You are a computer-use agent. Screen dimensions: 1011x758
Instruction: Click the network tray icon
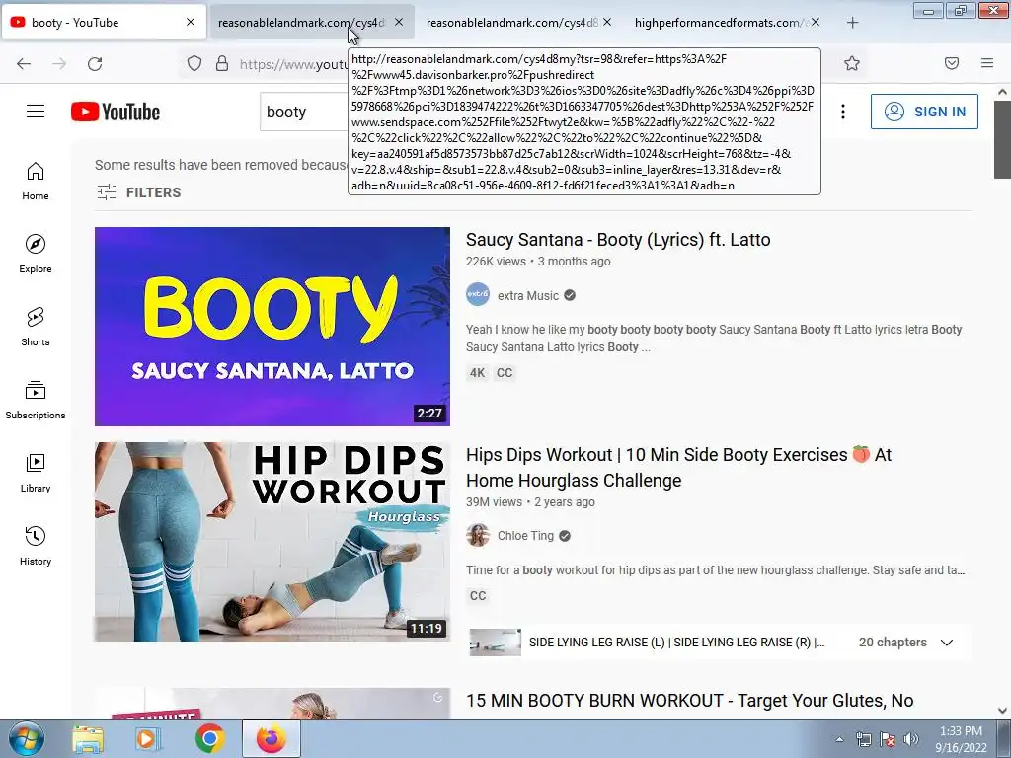863,739
